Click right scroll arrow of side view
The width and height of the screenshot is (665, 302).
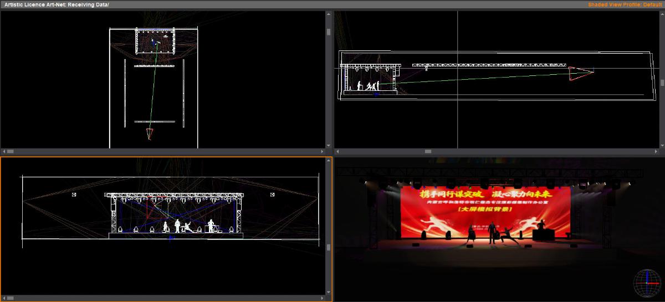tap(656, 151)
